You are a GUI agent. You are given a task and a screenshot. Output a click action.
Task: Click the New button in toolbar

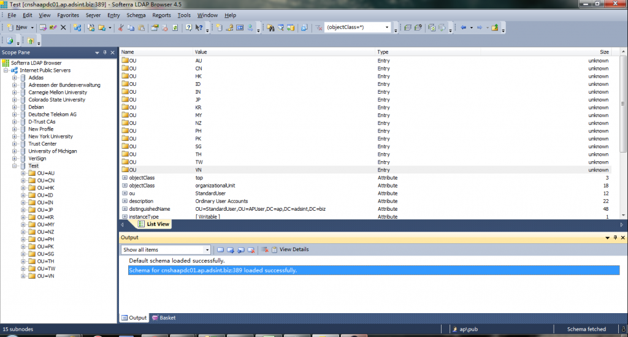tap(21, 28)
